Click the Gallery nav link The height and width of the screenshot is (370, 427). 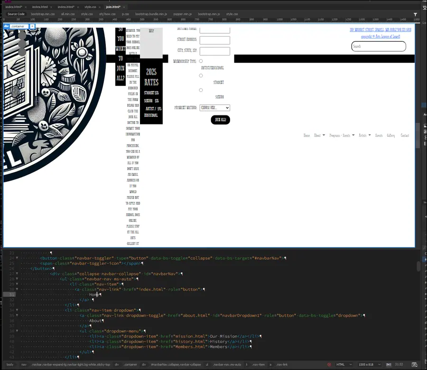click(x=391, y=135)
